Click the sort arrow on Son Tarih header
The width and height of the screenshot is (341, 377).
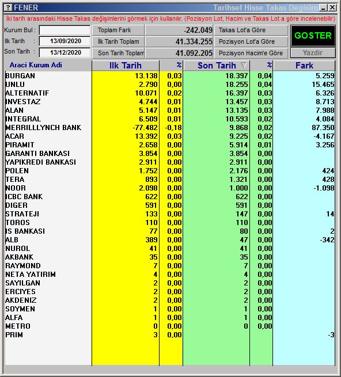[x=244, y=65]
